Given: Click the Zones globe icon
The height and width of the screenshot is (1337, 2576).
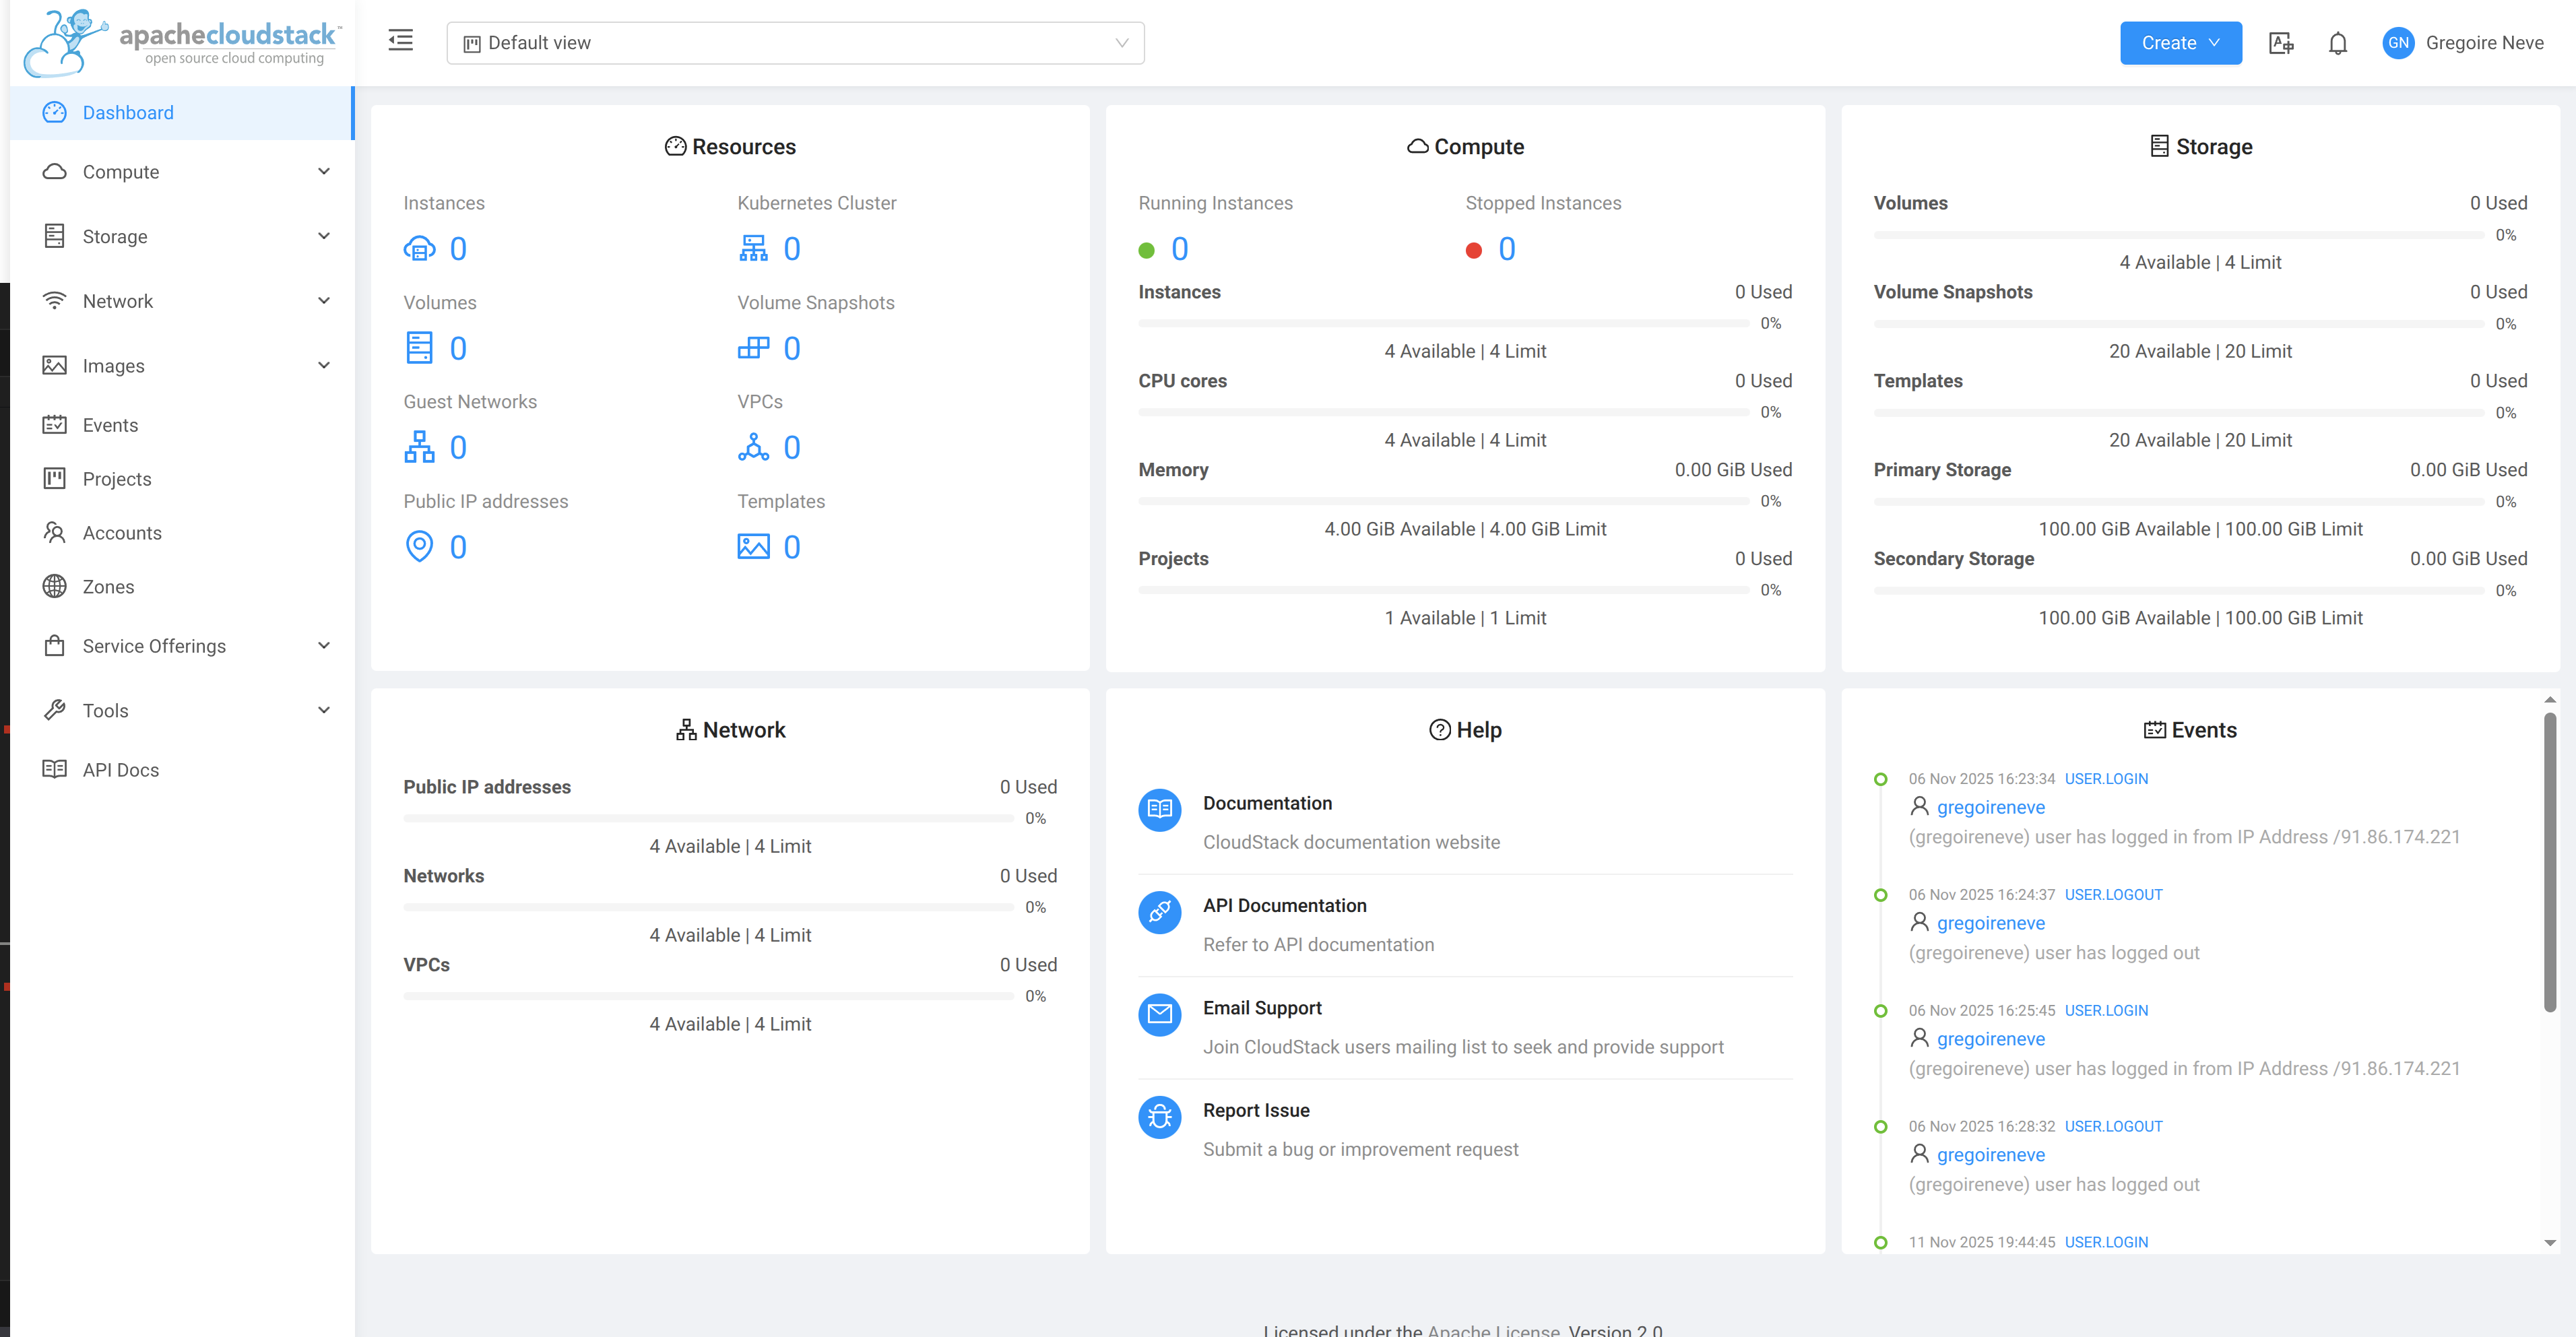Looking at the screenshot, I should 54,586.
